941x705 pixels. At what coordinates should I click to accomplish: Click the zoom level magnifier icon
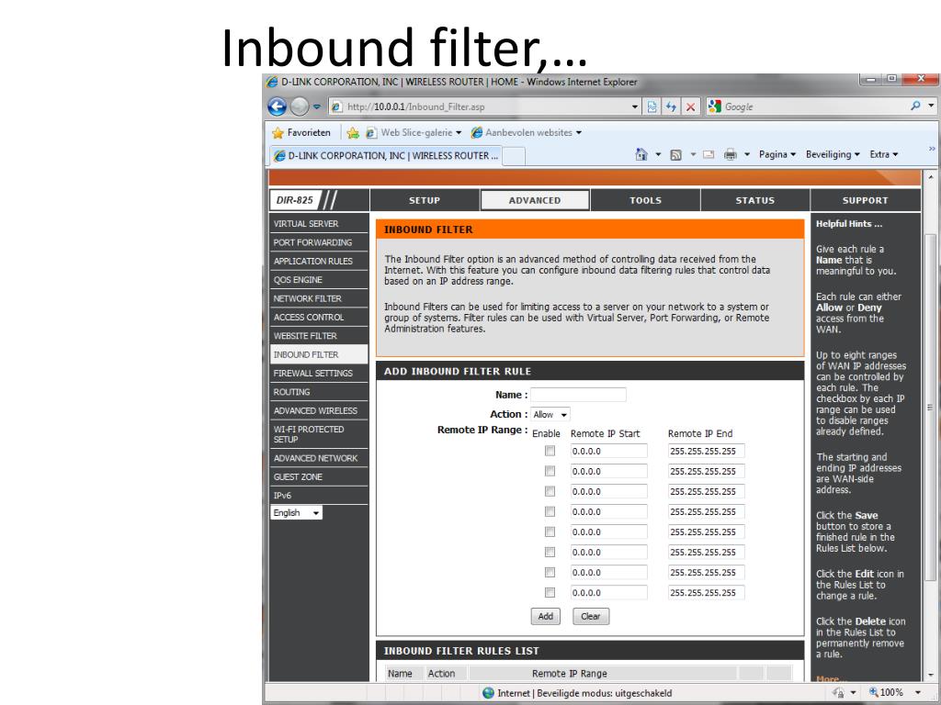[874, 692]
